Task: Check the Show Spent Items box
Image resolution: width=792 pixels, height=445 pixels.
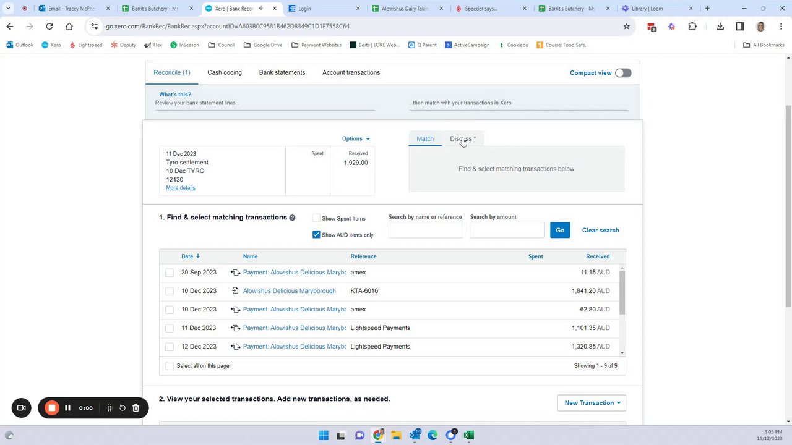Action: pos(316,218)
